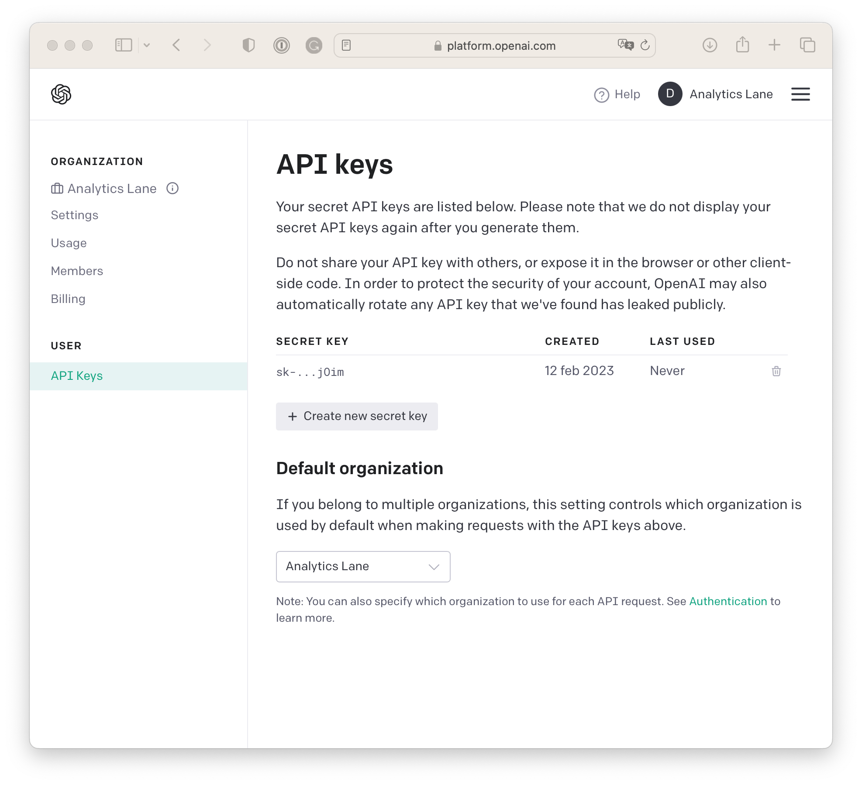The height and width of the screenshot is (785, 862).
Task: Delete the sk-...jOim key with trash icon
Action: tap(776, 371)
